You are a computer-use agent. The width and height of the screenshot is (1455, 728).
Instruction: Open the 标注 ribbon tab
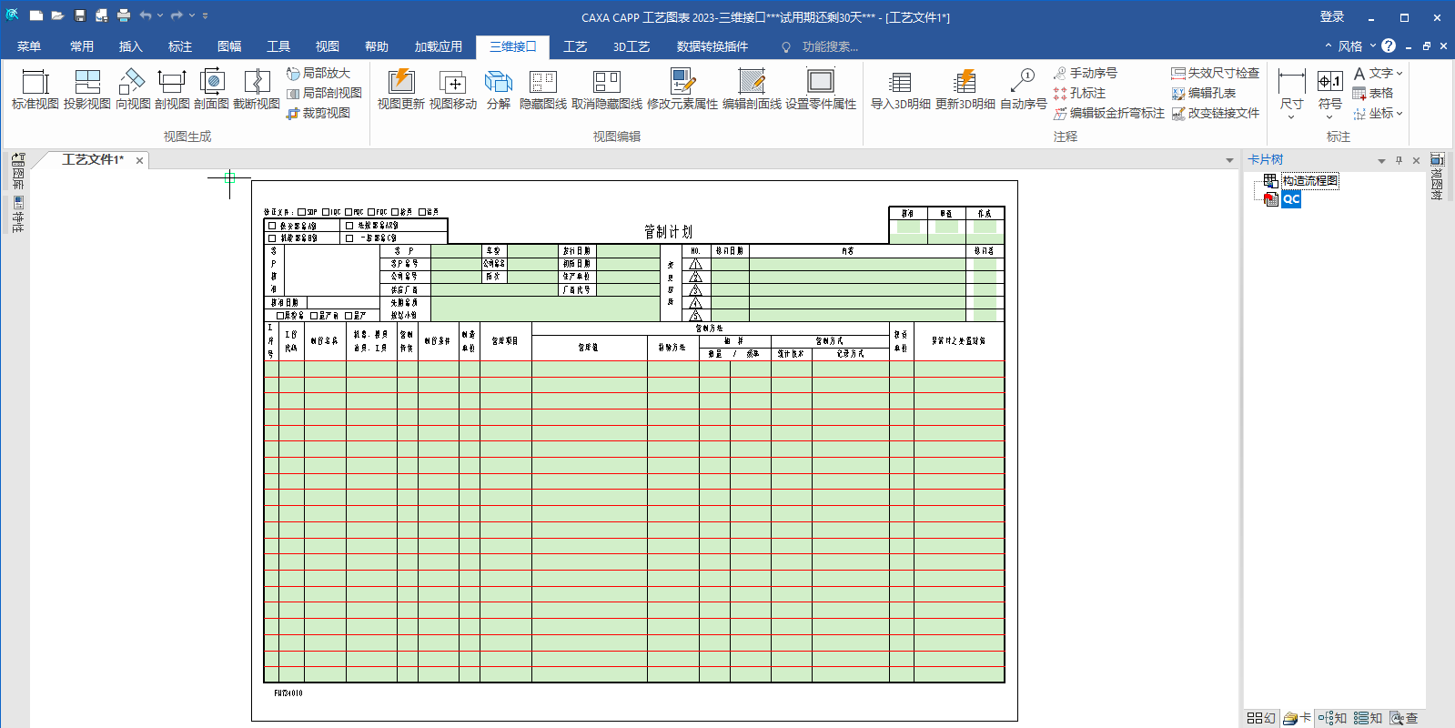click(180, 46)
